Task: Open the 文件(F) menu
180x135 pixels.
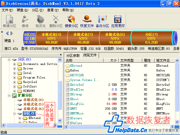Action: click(7, 10)
